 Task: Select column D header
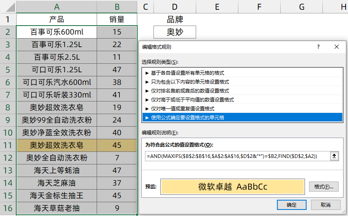[x=175, y=7]
